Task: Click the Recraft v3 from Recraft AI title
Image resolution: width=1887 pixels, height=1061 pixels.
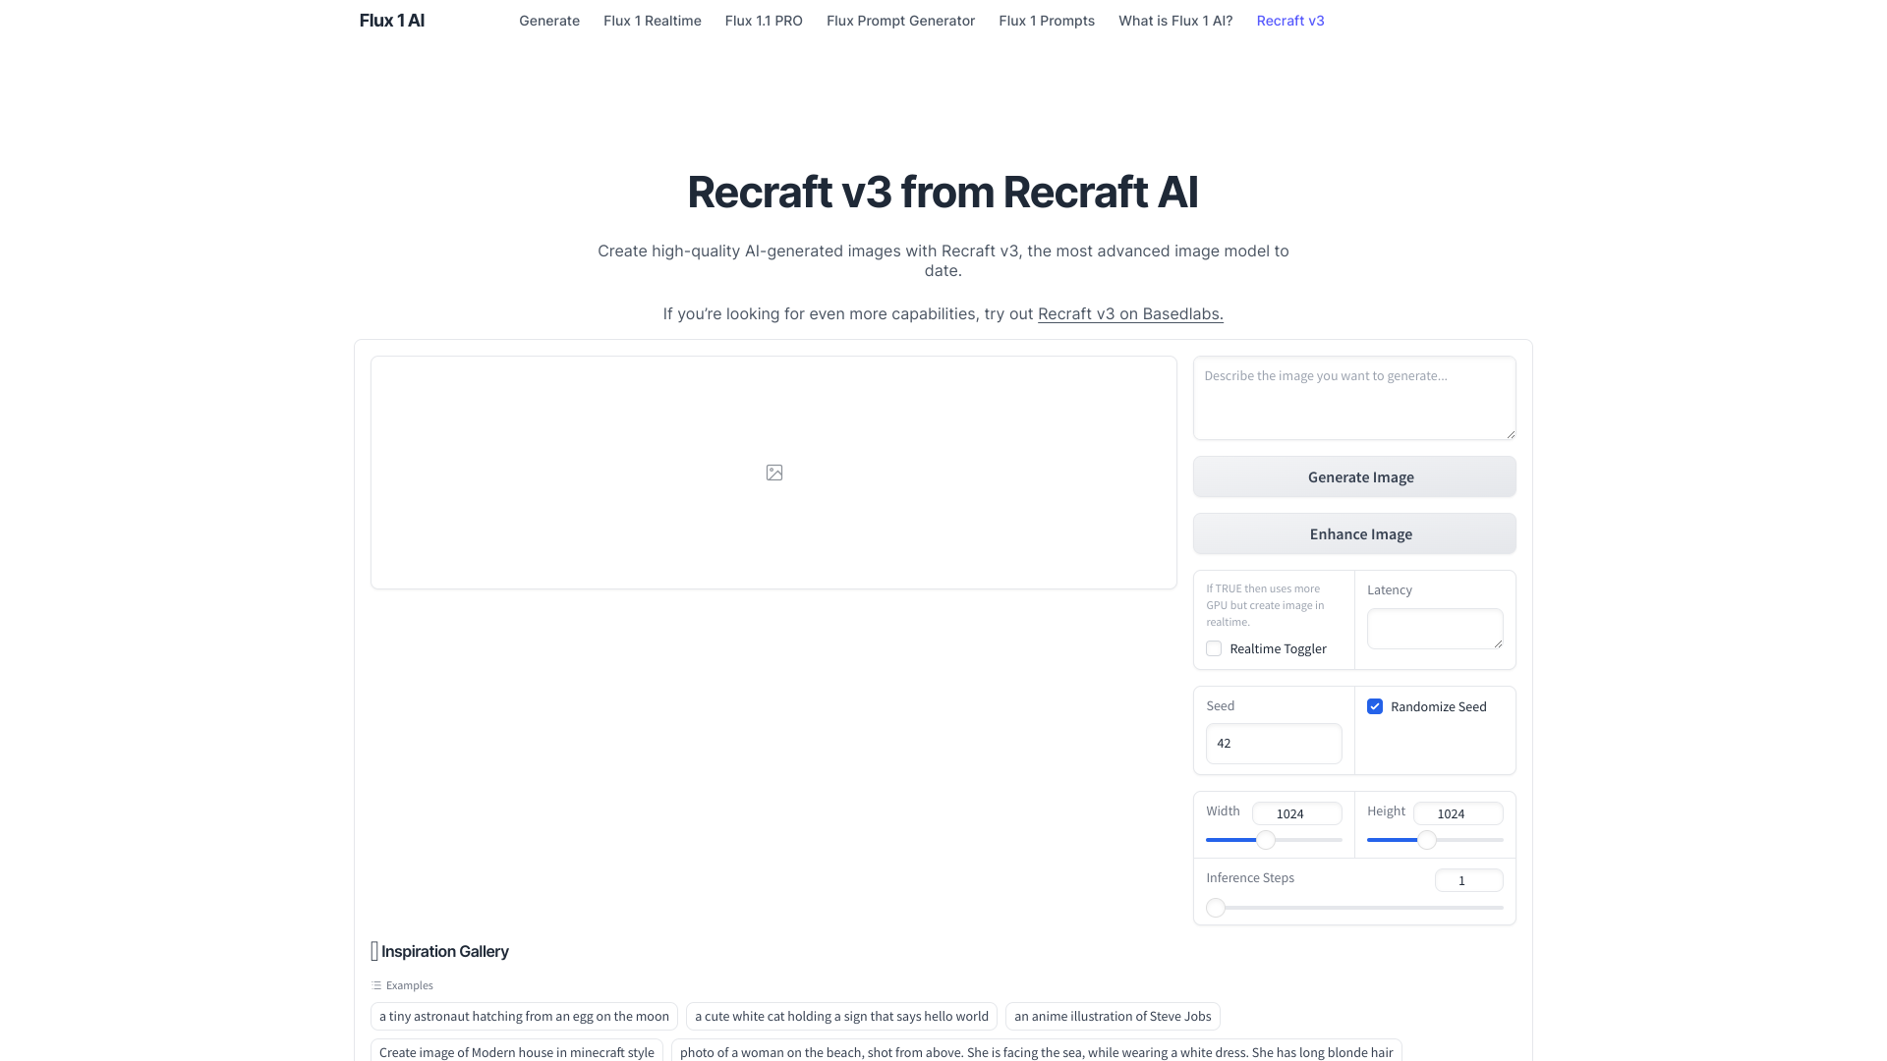Action: click(943, 192)
